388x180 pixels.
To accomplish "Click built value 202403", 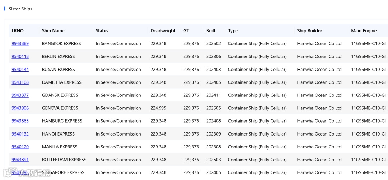I will (x=213, y=70).
